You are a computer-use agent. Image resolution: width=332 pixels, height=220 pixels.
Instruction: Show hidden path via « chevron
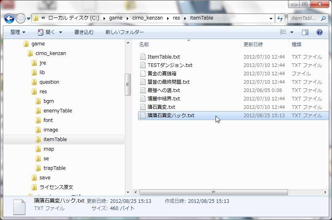pyautogui.click(x=43, y=18)
